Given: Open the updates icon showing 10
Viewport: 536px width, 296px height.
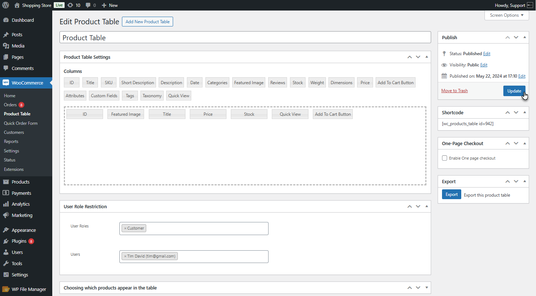Looking at the screenshot, I should [70, 5].
